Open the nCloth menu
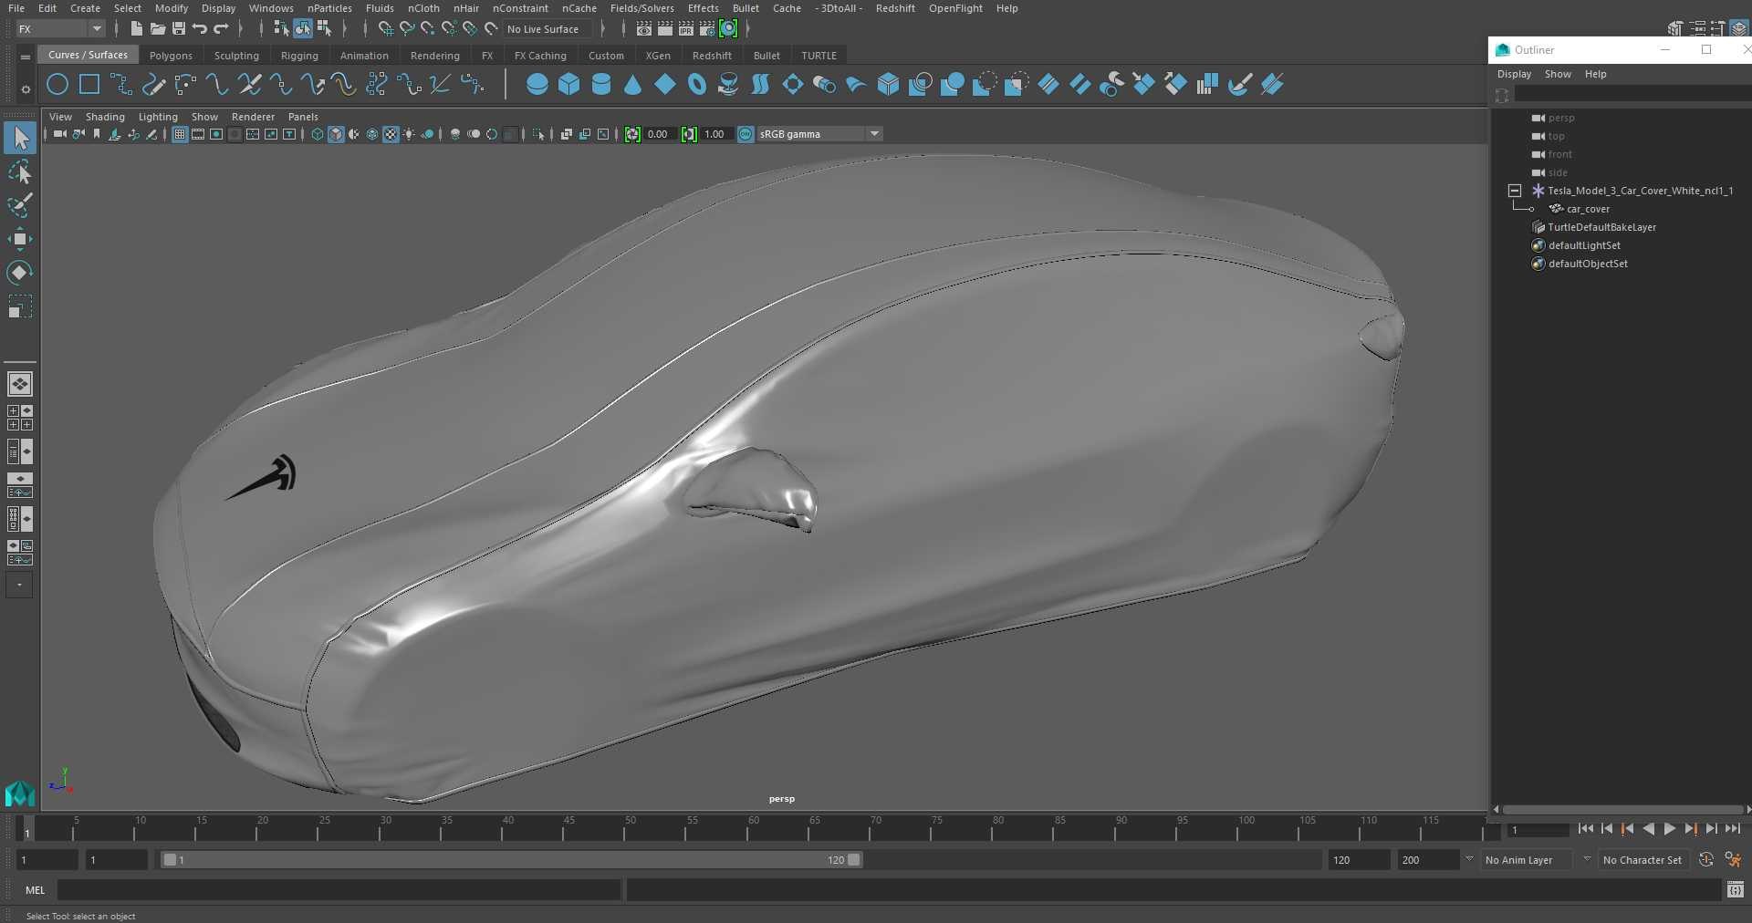 pyautogui.click(x=423, y=8)
